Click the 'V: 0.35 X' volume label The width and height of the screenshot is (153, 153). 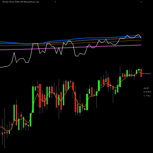pyautogui.click(x=147, y=92)
